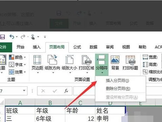Select the cell containing 姓名

point(110,110)
